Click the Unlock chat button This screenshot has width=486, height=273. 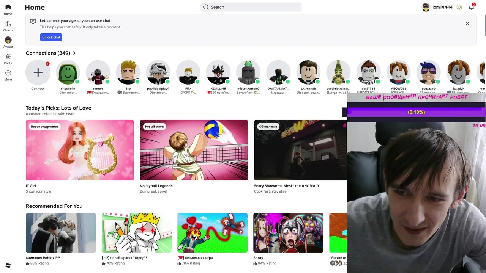51,37
